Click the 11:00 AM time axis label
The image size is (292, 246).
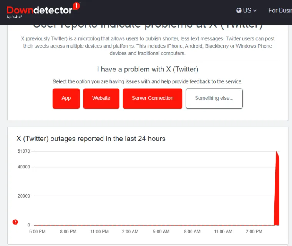[x=223, y=232]
